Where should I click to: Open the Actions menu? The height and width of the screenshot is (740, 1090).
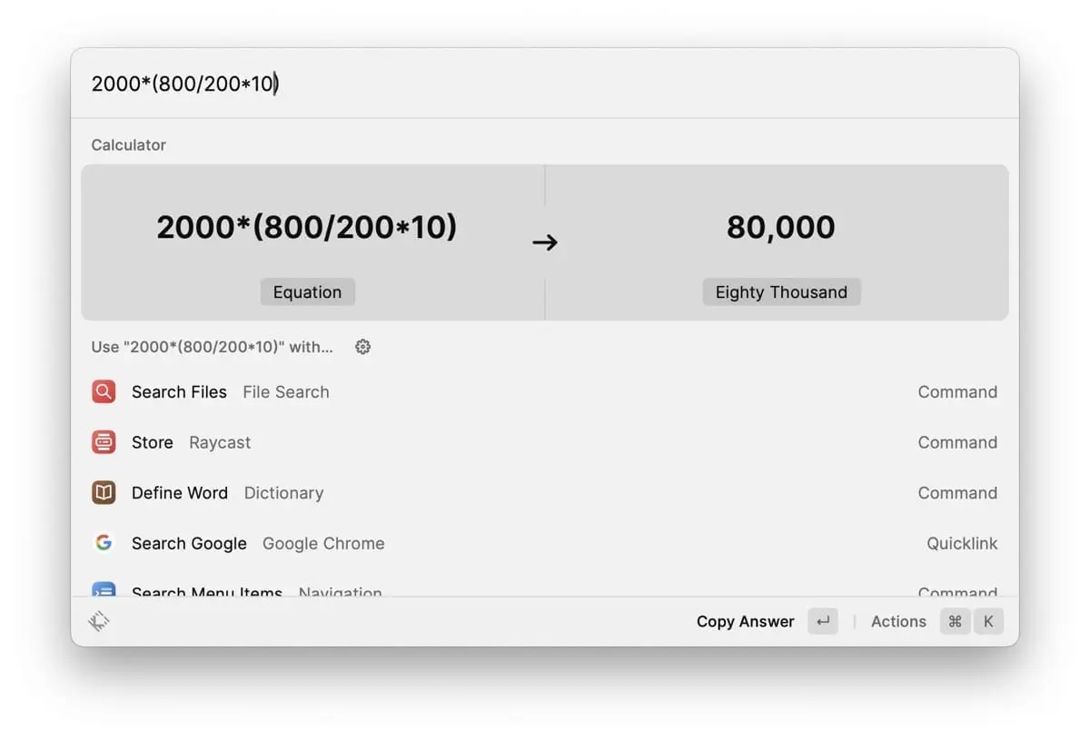tap(898, 622)
